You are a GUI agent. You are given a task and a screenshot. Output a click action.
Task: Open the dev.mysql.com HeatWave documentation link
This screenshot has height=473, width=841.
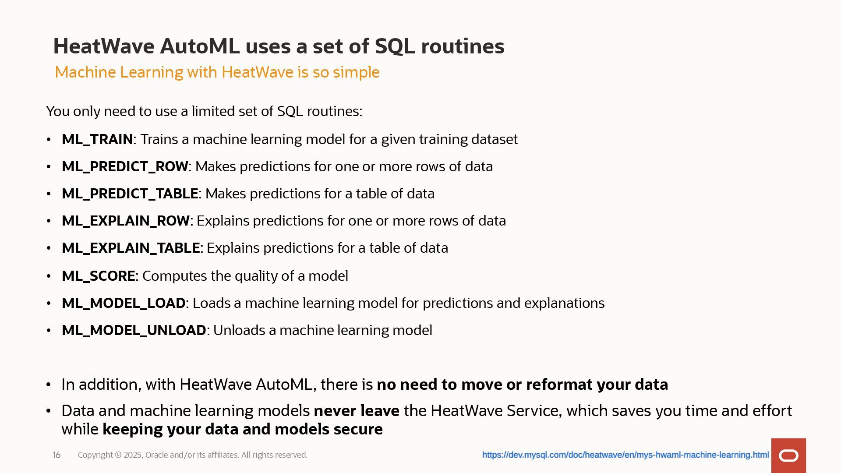tap(625, 455)
